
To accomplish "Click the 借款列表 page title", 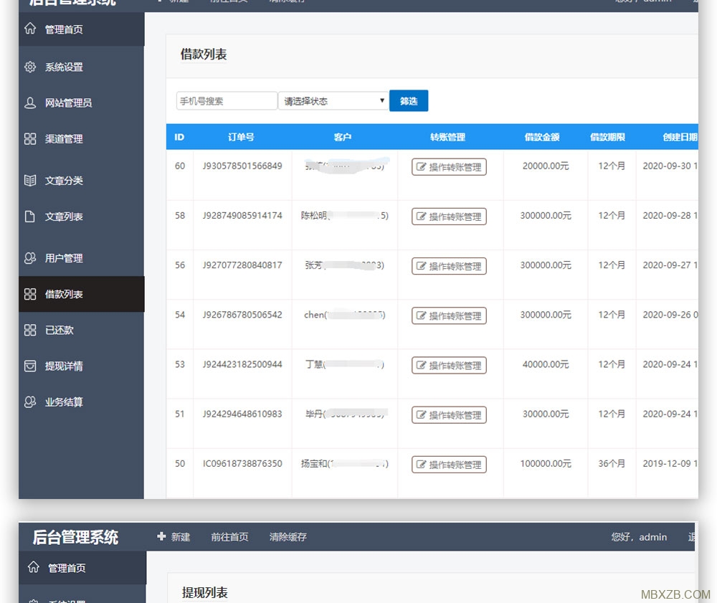I will pyautogui.click(x=204, y=54).
